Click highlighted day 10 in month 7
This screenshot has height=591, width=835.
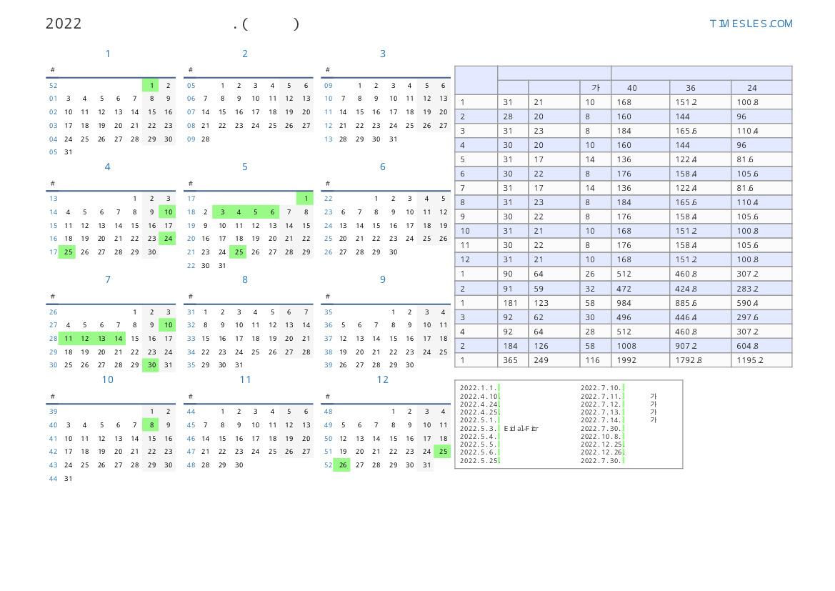tap(168, 325)
